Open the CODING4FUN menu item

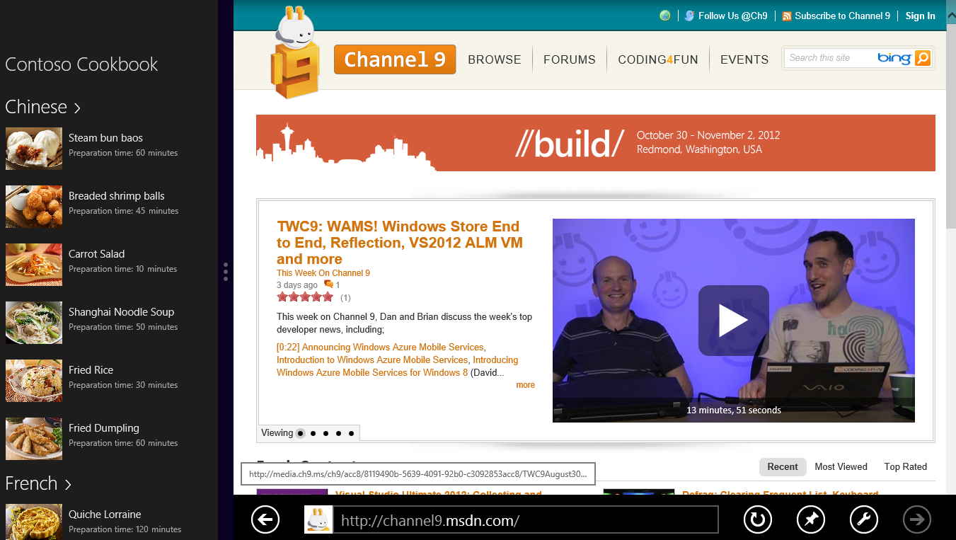(x=658, y=59)
